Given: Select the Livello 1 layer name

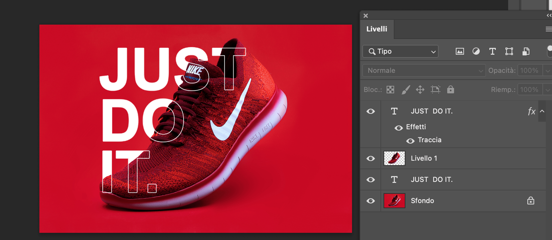Looking at the screenshot, I should (x=424, y=158).
